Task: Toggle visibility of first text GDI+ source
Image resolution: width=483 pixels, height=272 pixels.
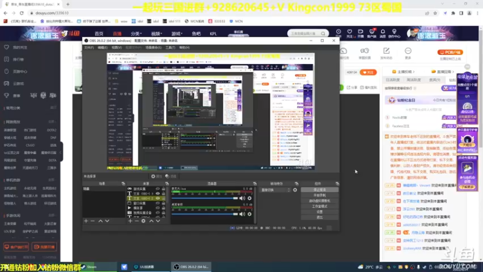Action: pos(158,193)
